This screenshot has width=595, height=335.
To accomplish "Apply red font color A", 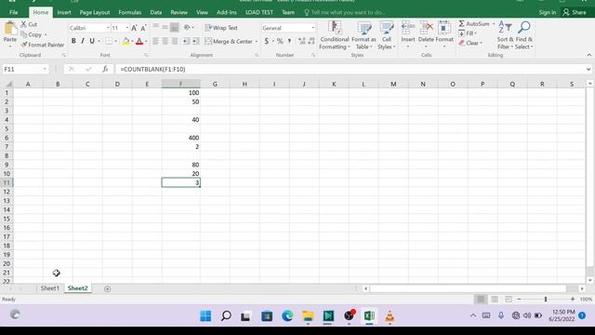I will point(139,41).
